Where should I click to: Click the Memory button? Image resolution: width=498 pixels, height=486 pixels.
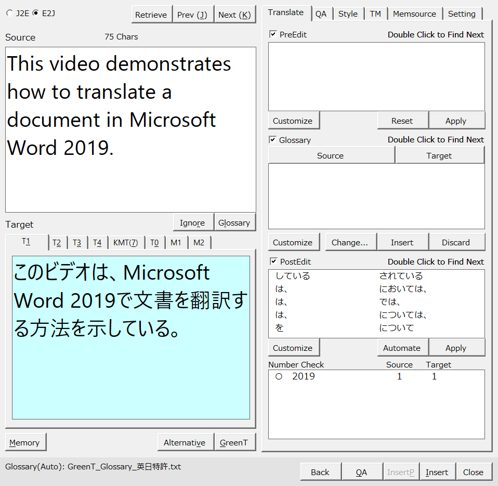tap(24, 443)
